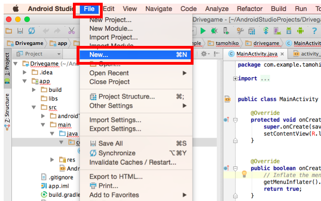The image size is (321, 201).
Task: Open the Build menu
Action: (x=279, y=9)
